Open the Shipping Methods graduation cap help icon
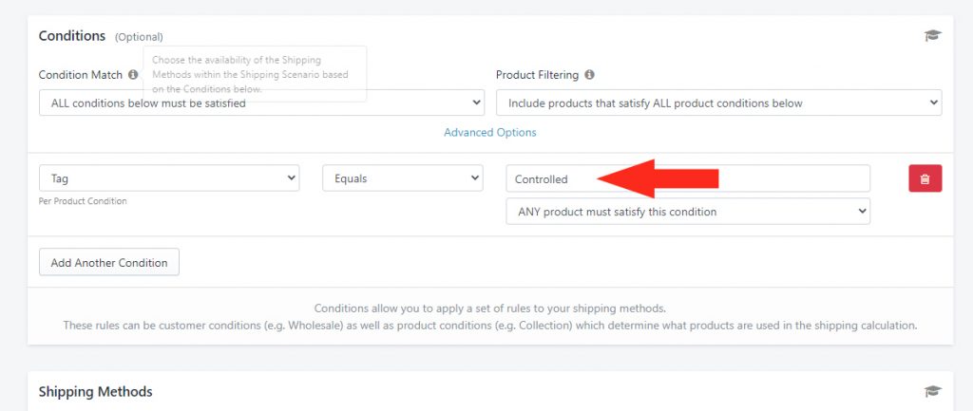 point(933,391)
